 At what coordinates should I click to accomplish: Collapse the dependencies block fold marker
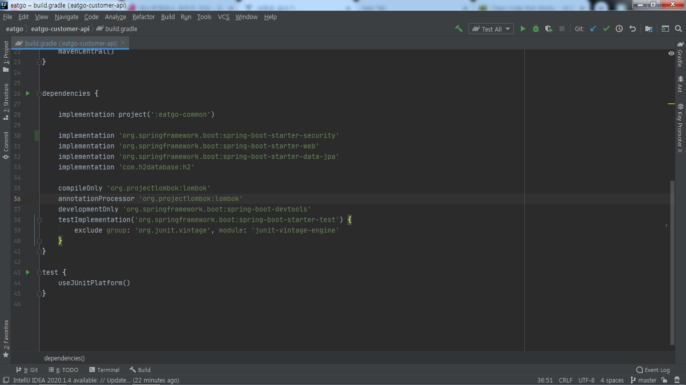pos(39,94)
